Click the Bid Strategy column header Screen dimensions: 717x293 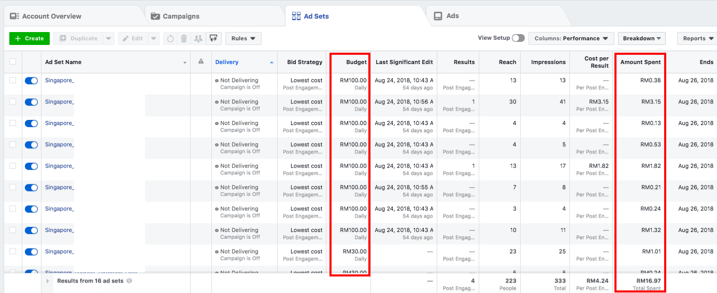pyautogui.click(x=305, y=62)
